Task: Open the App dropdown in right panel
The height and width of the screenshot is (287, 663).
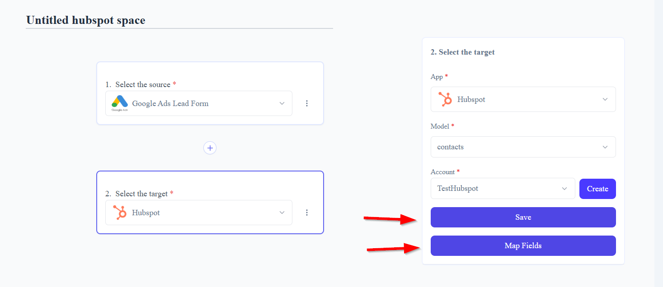Action: (x=523, y=99)
